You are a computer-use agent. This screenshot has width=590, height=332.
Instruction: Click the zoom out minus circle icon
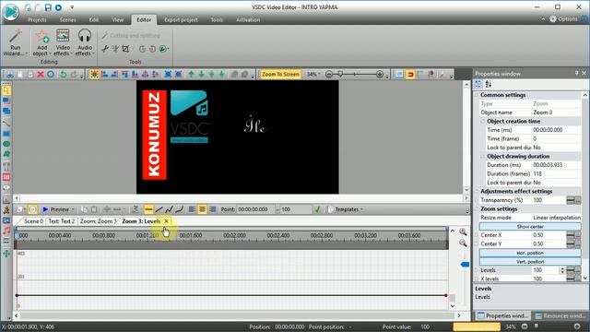point(329,75)
